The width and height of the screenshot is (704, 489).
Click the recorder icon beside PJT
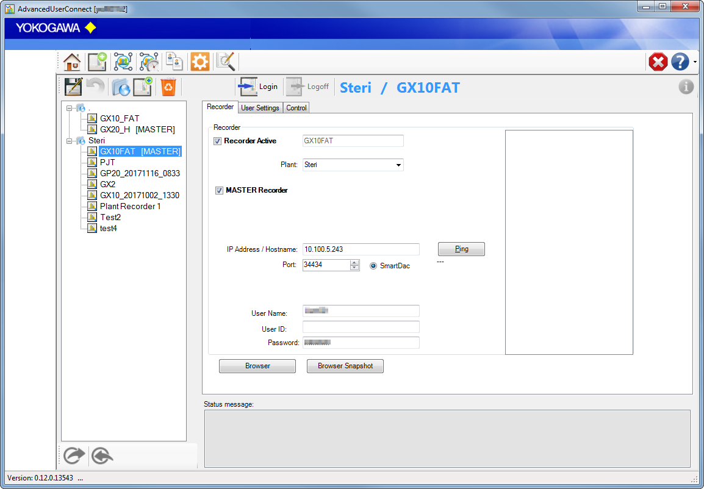(92, 162)
